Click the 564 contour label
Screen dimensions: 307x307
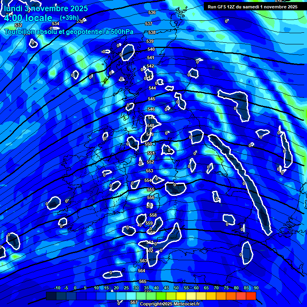coord(142,271)
